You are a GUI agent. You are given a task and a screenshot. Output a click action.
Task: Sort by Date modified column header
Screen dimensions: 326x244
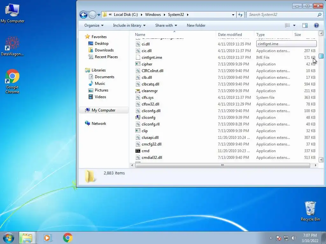[x=235, y=35]
